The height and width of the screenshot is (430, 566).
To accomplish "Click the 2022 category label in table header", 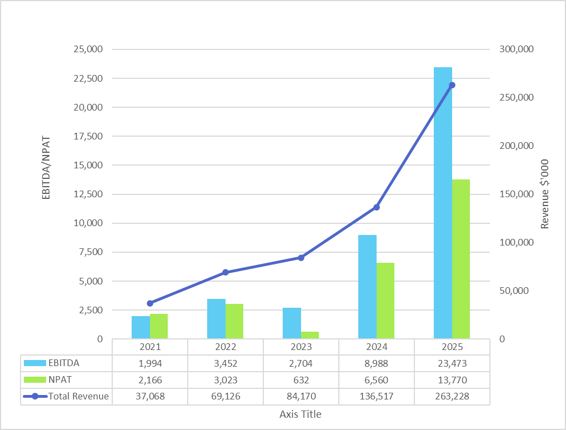I will 225,347.
